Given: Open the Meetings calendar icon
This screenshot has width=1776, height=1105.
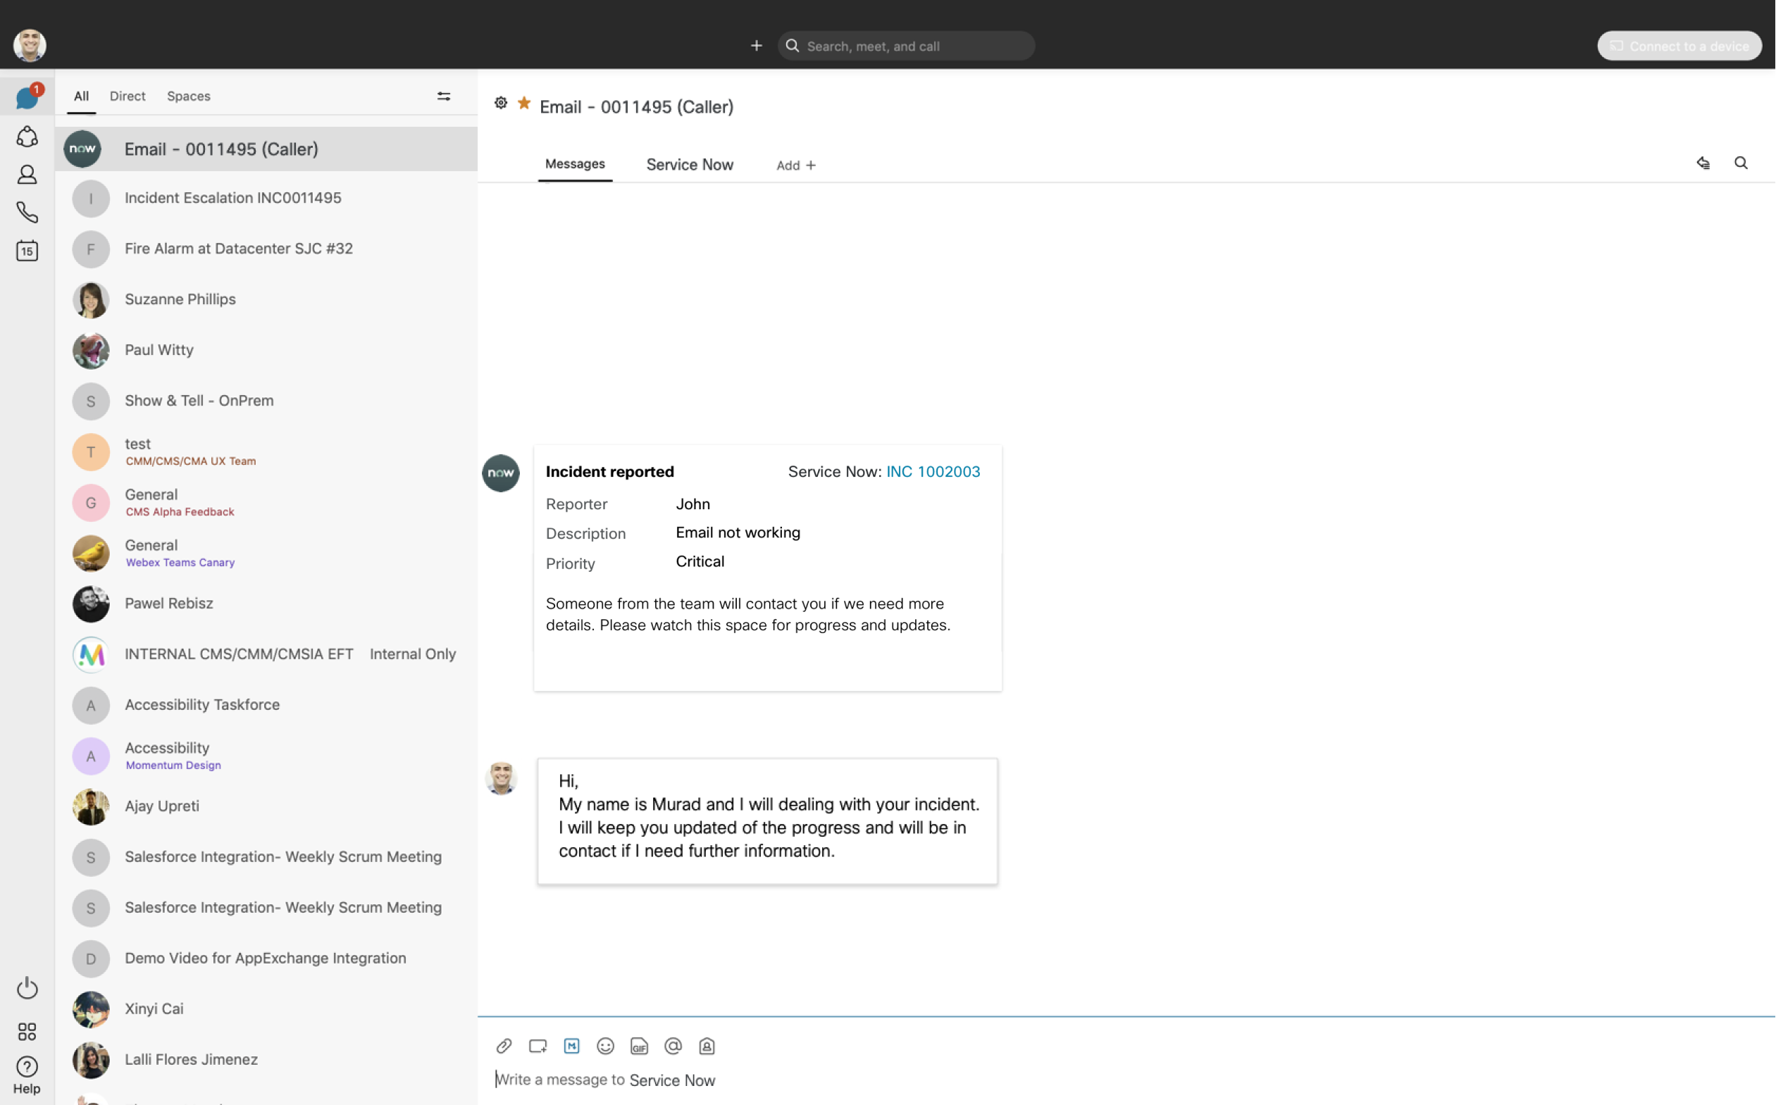Looking at the screenshot, I should (x=27, y=251).
